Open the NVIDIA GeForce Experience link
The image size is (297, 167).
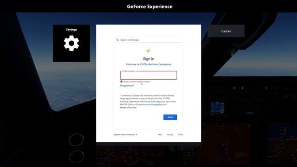[x=155, y=64]
